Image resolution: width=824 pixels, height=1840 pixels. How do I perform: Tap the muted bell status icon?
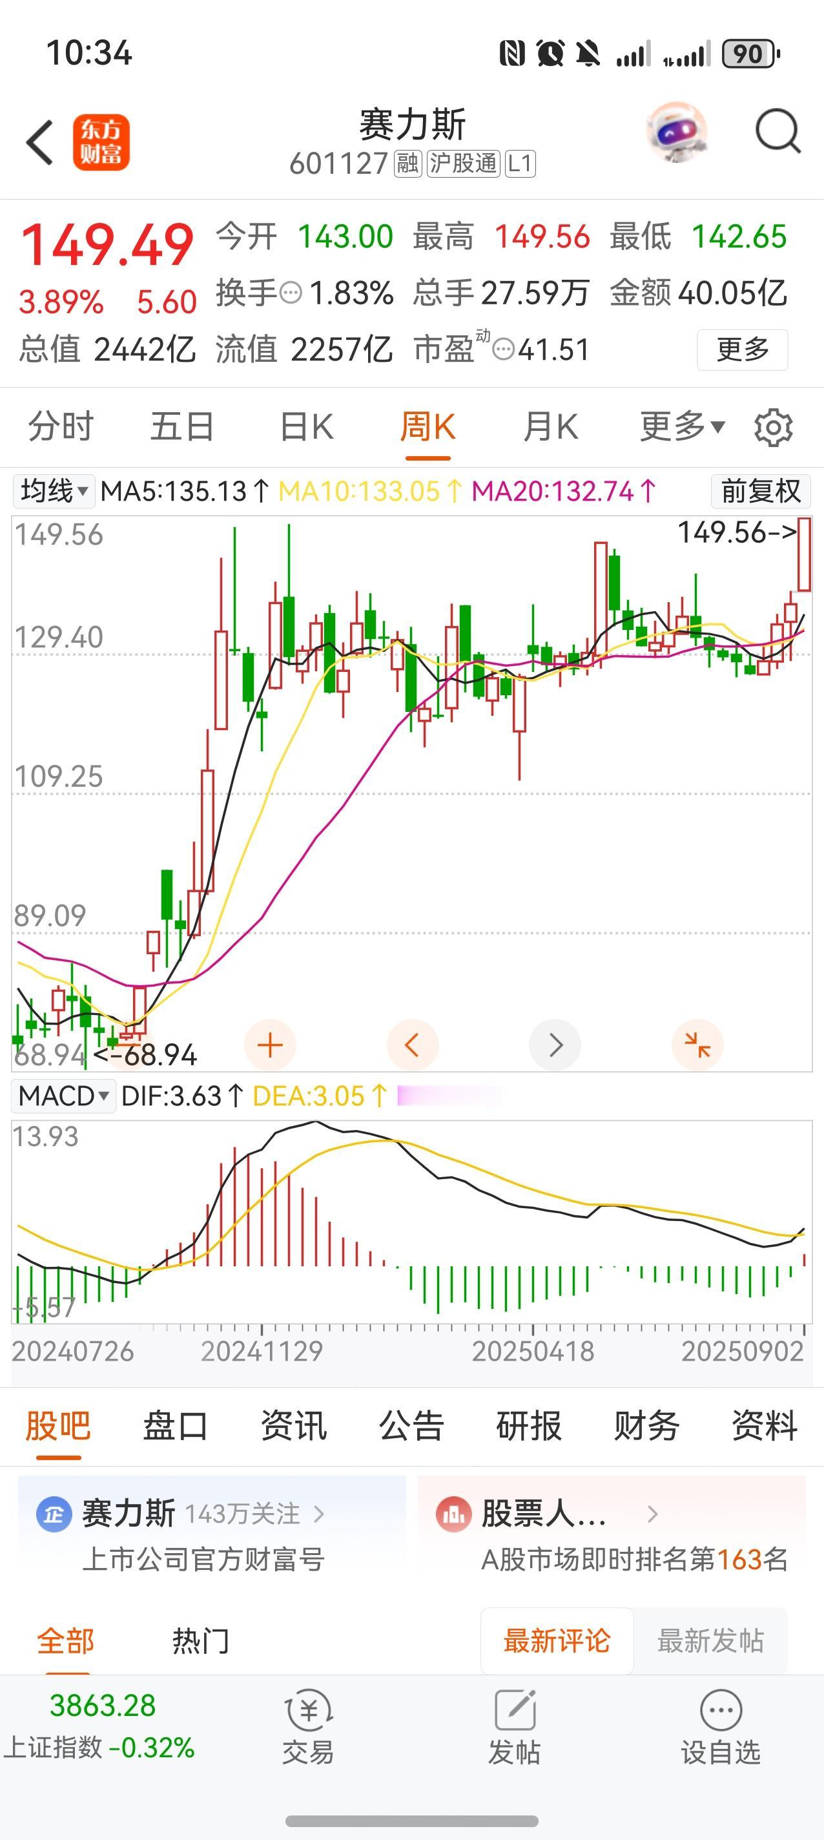coord(588,54)
